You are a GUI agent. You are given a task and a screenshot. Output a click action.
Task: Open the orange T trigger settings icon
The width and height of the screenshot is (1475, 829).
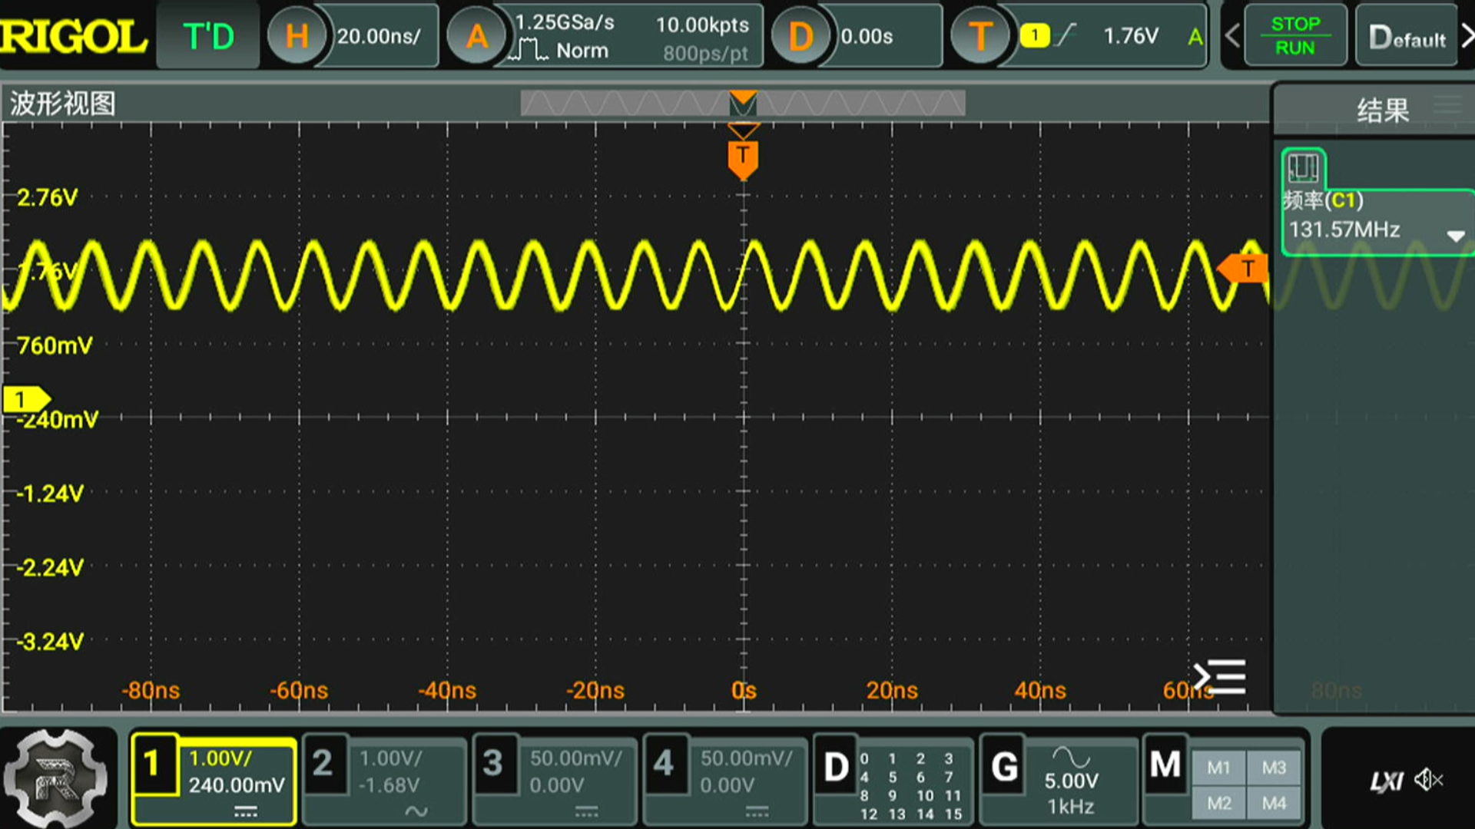coord(979,36)
